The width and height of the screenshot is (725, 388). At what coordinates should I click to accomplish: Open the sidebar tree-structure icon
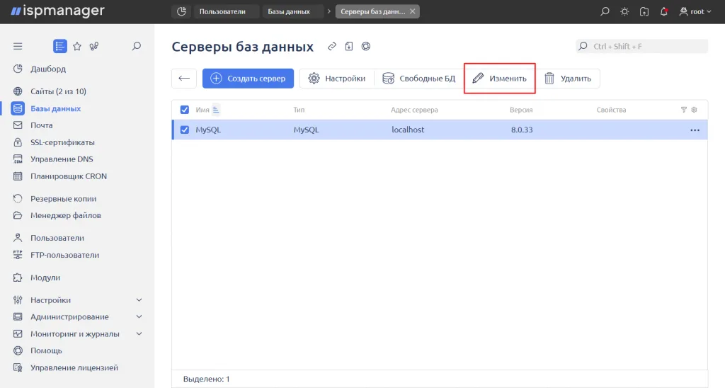[x=94, y=46]
